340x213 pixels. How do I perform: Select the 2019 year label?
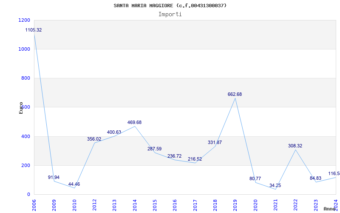pos(235,205)
